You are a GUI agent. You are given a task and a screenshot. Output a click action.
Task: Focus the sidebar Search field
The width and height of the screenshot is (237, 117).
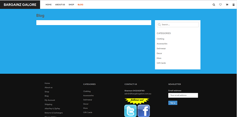178,25
